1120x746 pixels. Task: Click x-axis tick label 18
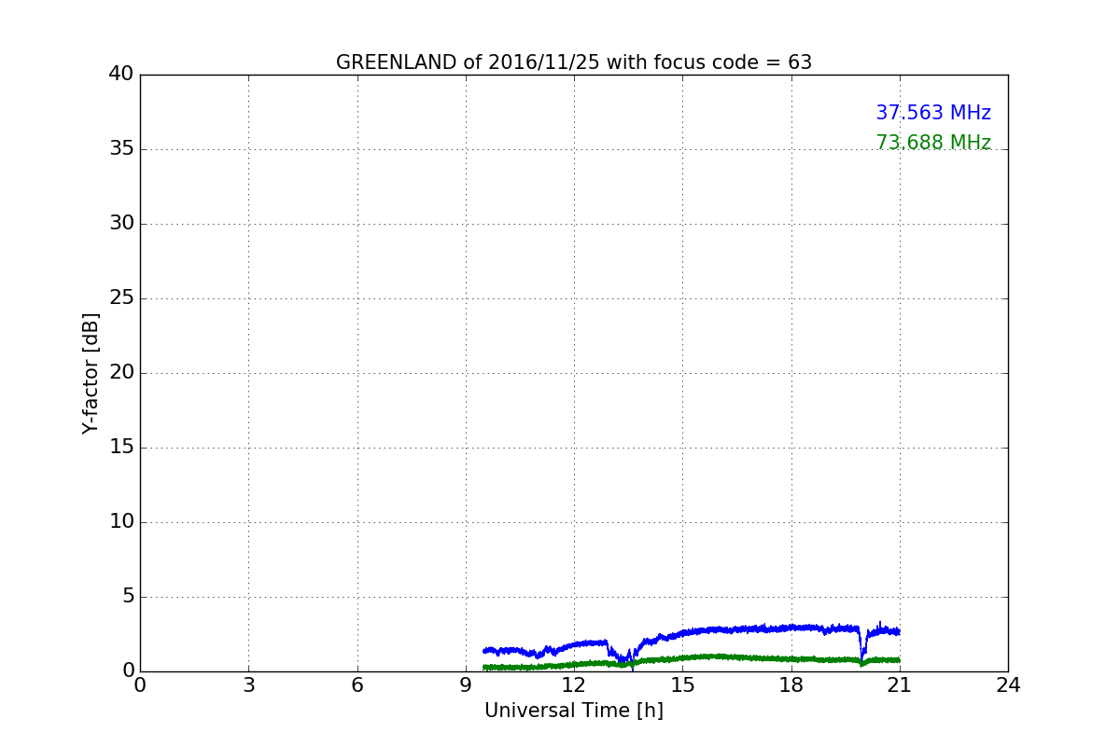click(x=791, y=685)
